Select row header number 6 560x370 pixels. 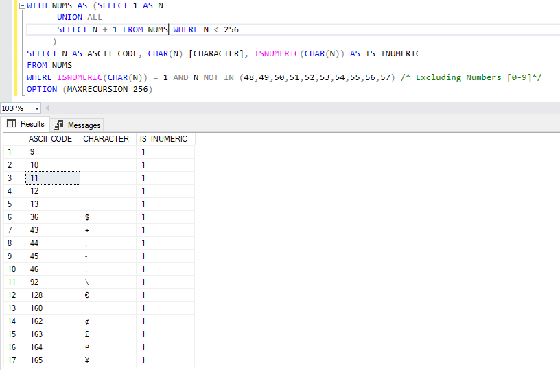14,217
